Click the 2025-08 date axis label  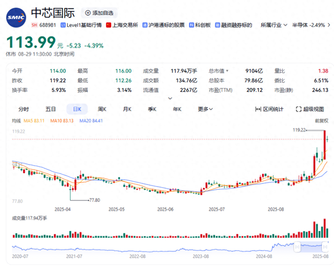click(276, 209)
